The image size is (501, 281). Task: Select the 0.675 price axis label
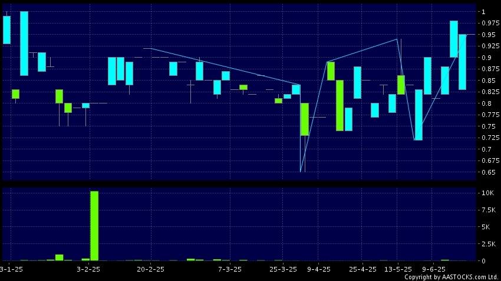(491, 161)
